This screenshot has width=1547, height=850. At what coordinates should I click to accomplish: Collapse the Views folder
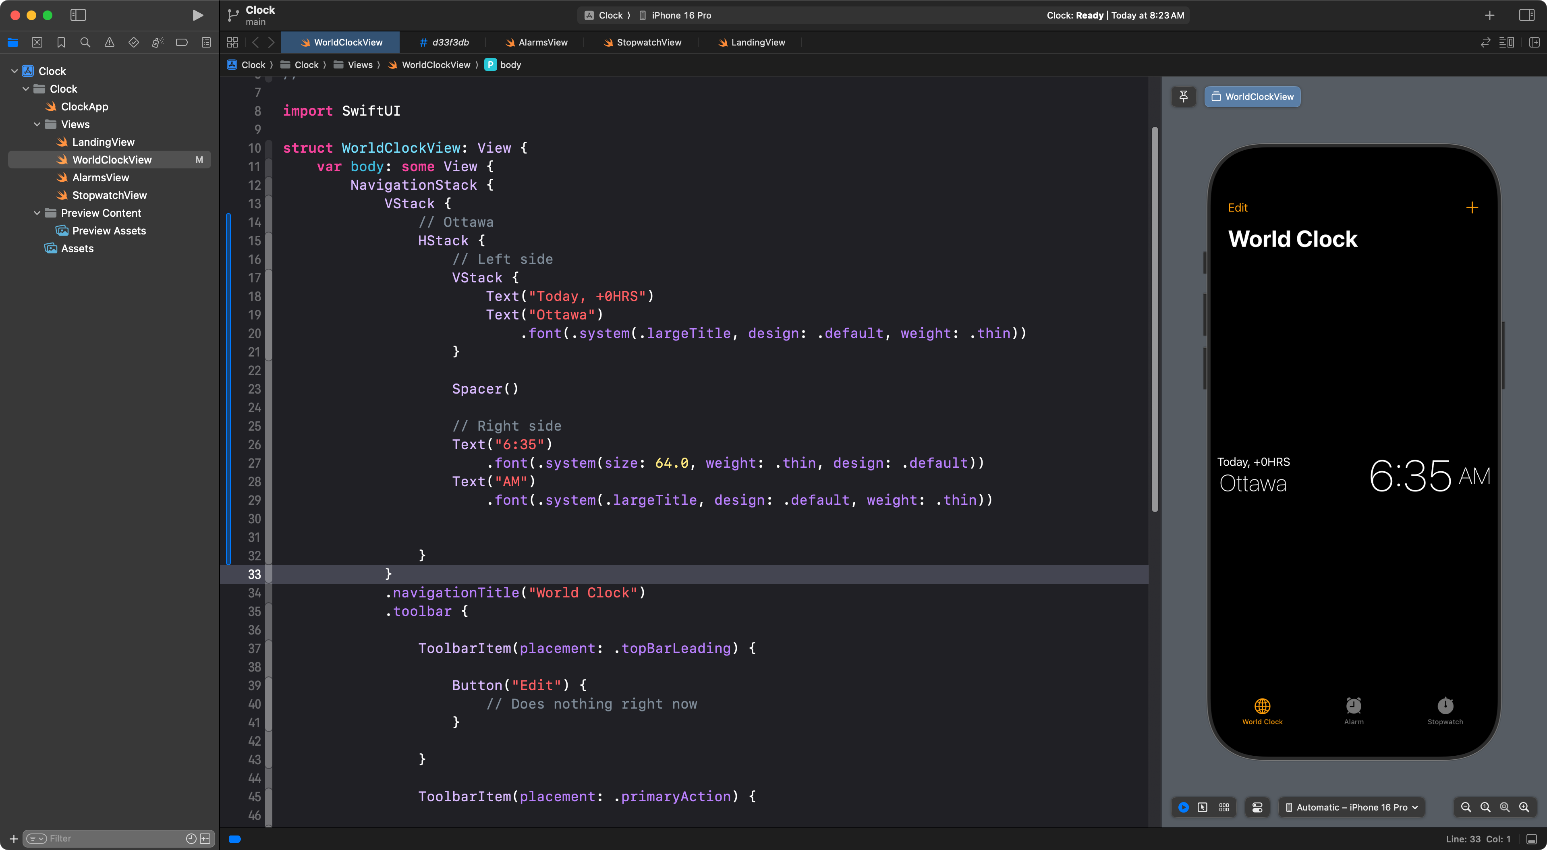click(37, 124)
